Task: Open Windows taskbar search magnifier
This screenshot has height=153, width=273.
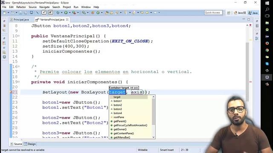Action: pyautogui.click(x=267, y=9)
